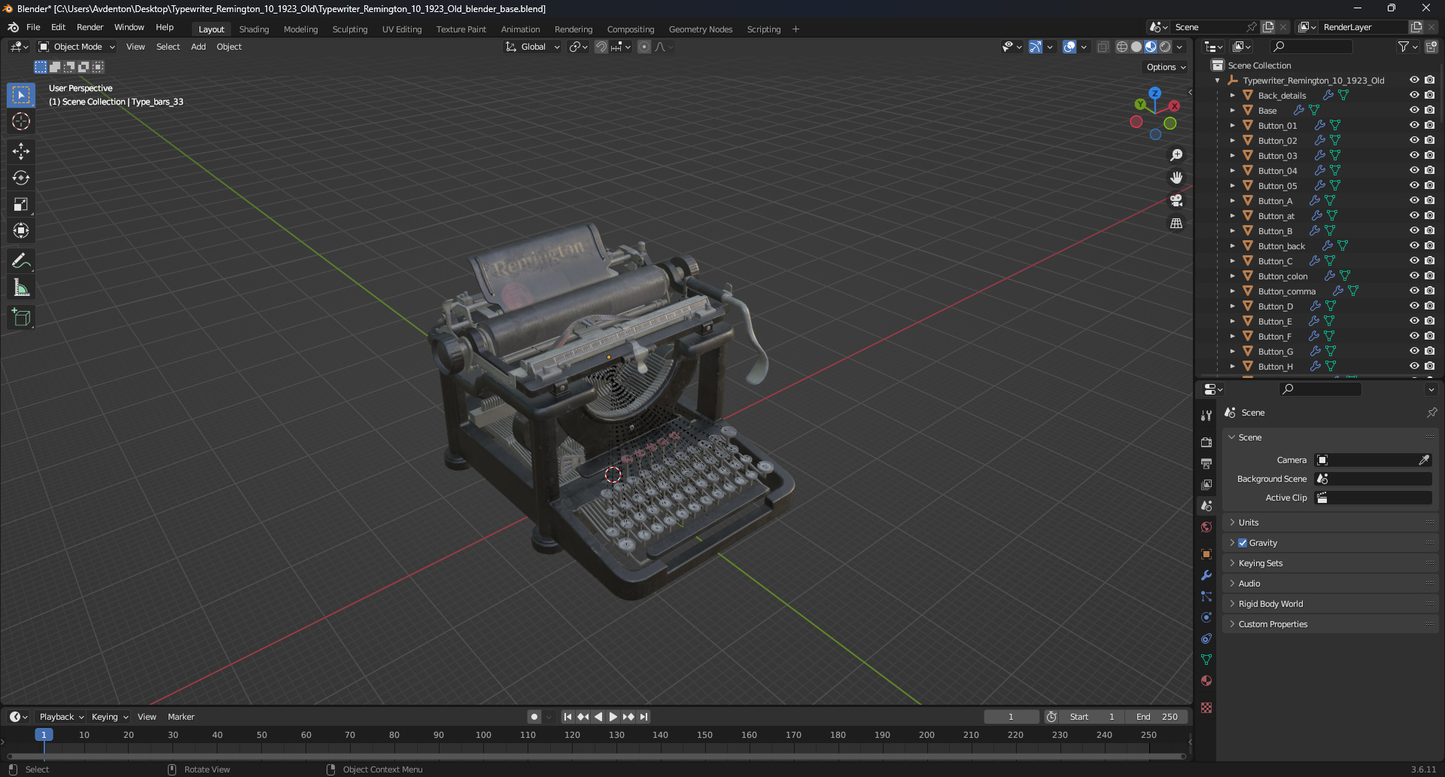Open Global transform orientation dropdown
The image size is (1445, 777).
coord(533,47)
